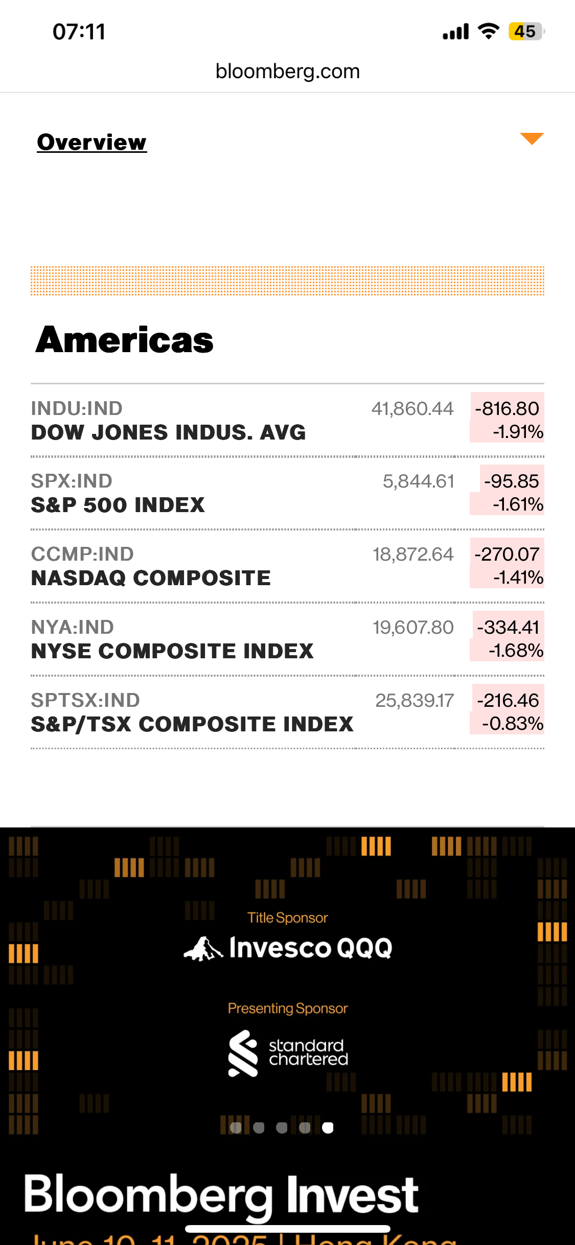Go to first carousel slide dot

pos(236,1128)
